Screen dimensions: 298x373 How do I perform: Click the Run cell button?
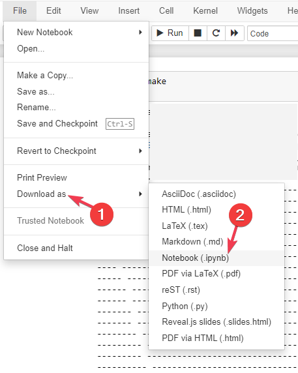(170, 33)
